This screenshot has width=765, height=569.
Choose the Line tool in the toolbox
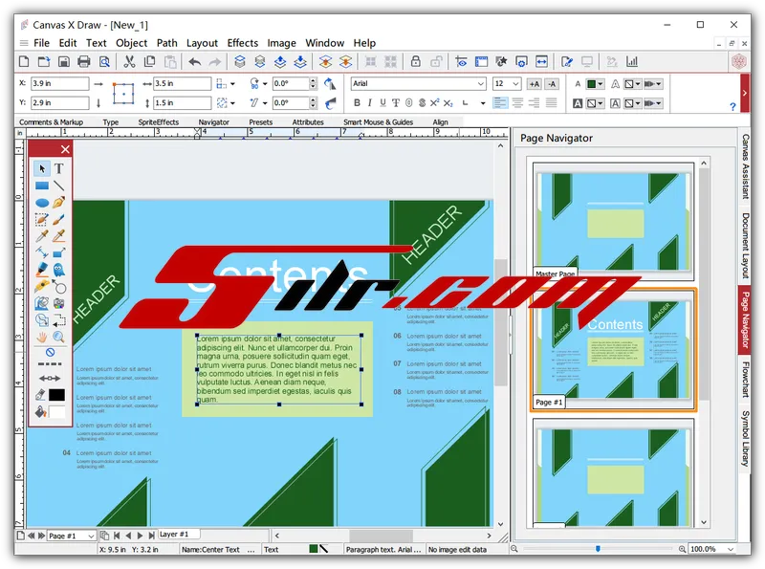point(58,186)
